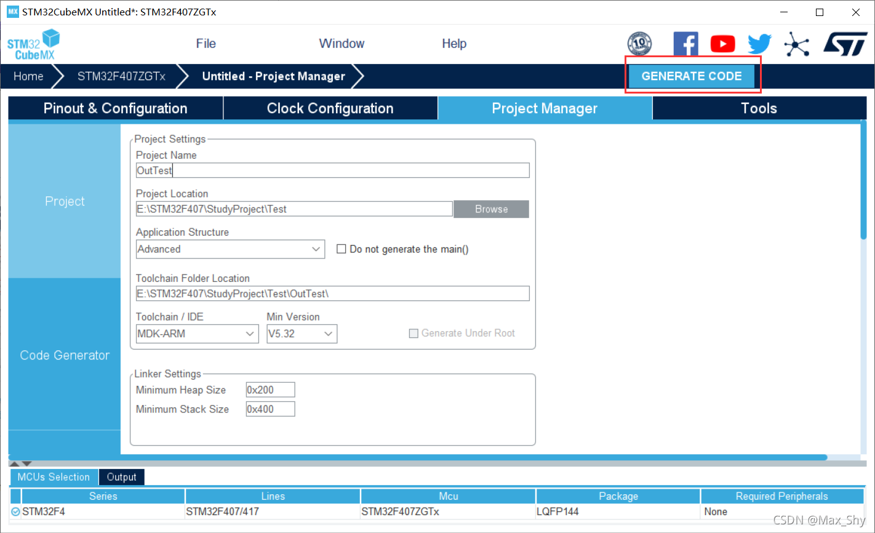The image size is (875, 533).
Task: Open the 10 years anniversary badge icon
Action: 639,44
